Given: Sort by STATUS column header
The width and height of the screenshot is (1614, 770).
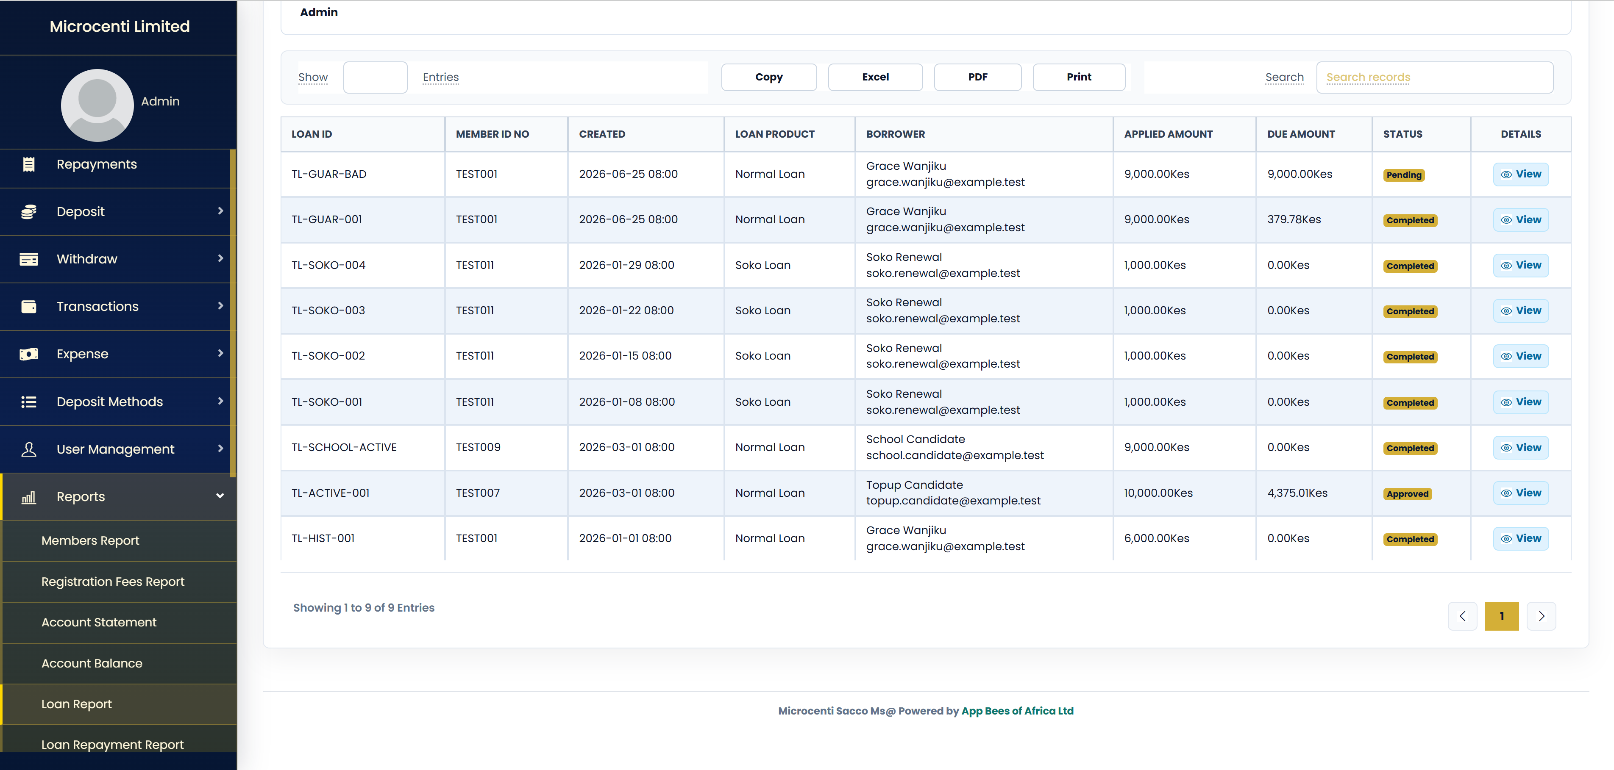Looking at the screenshot, I should pyautogui.click(x=1421, y=134).
